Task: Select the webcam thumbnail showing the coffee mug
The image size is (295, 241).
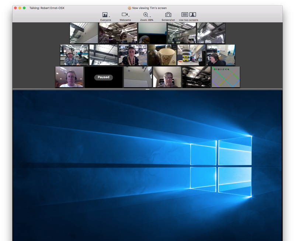Action: (x=164, y=55)
